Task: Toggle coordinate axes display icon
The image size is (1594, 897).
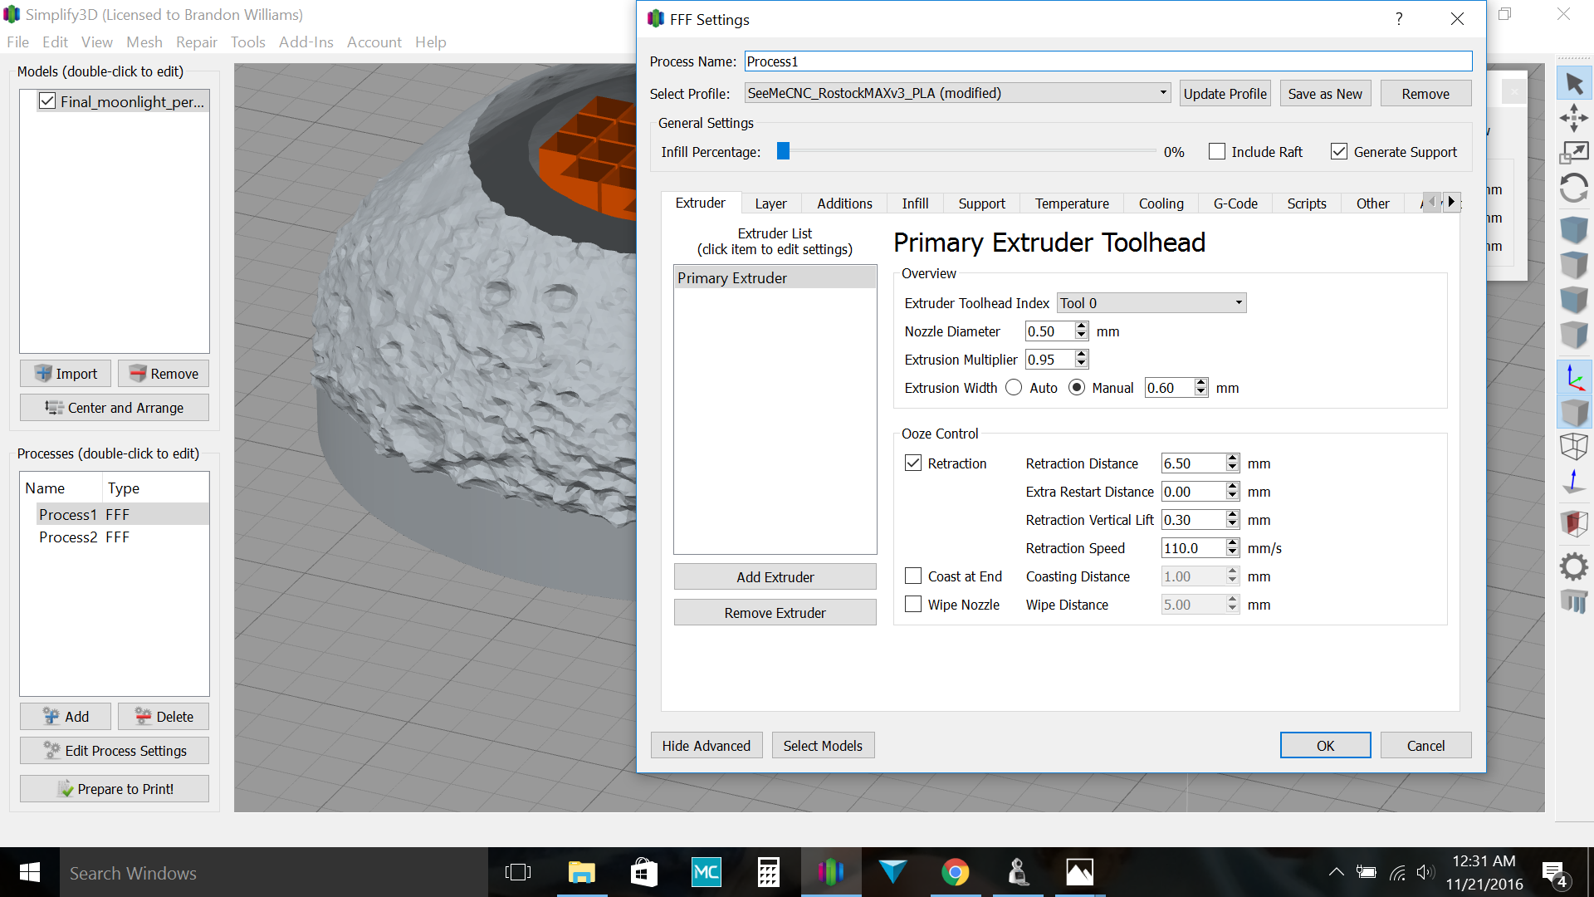Action: (1574, 378)
